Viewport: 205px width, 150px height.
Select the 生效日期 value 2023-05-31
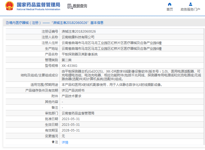click(71, 125)
